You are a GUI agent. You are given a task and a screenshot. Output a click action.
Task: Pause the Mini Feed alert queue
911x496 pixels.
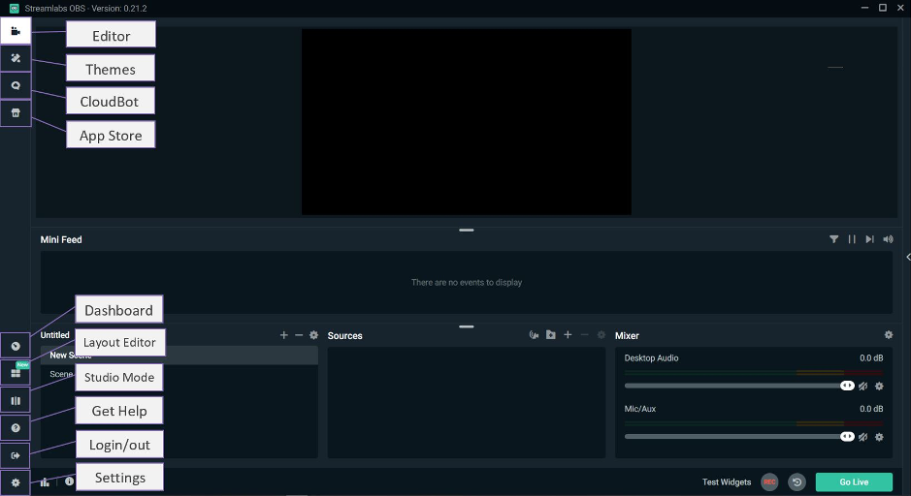[852, 239]
